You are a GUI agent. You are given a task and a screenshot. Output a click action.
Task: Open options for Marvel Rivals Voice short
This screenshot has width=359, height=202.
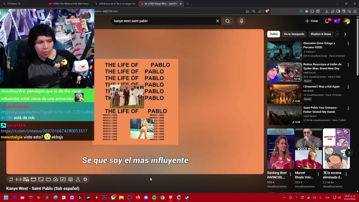click(x=318, y=174)
